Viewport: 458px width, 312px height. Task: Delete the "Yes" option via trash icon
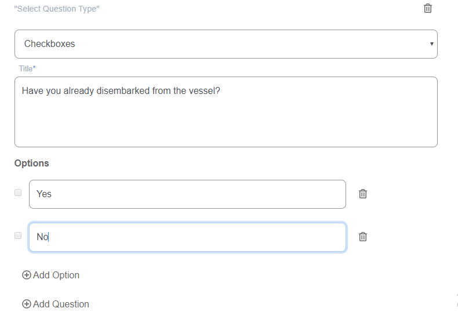(363, 194)
